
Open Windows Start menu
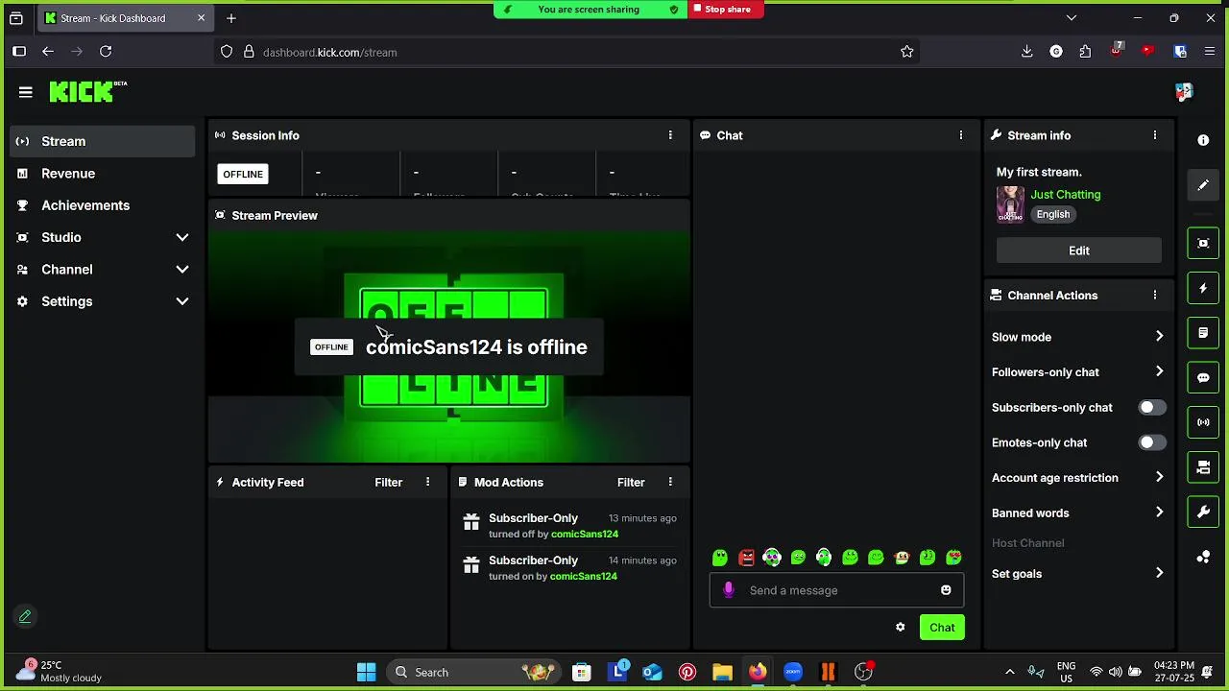click(367, 673)
